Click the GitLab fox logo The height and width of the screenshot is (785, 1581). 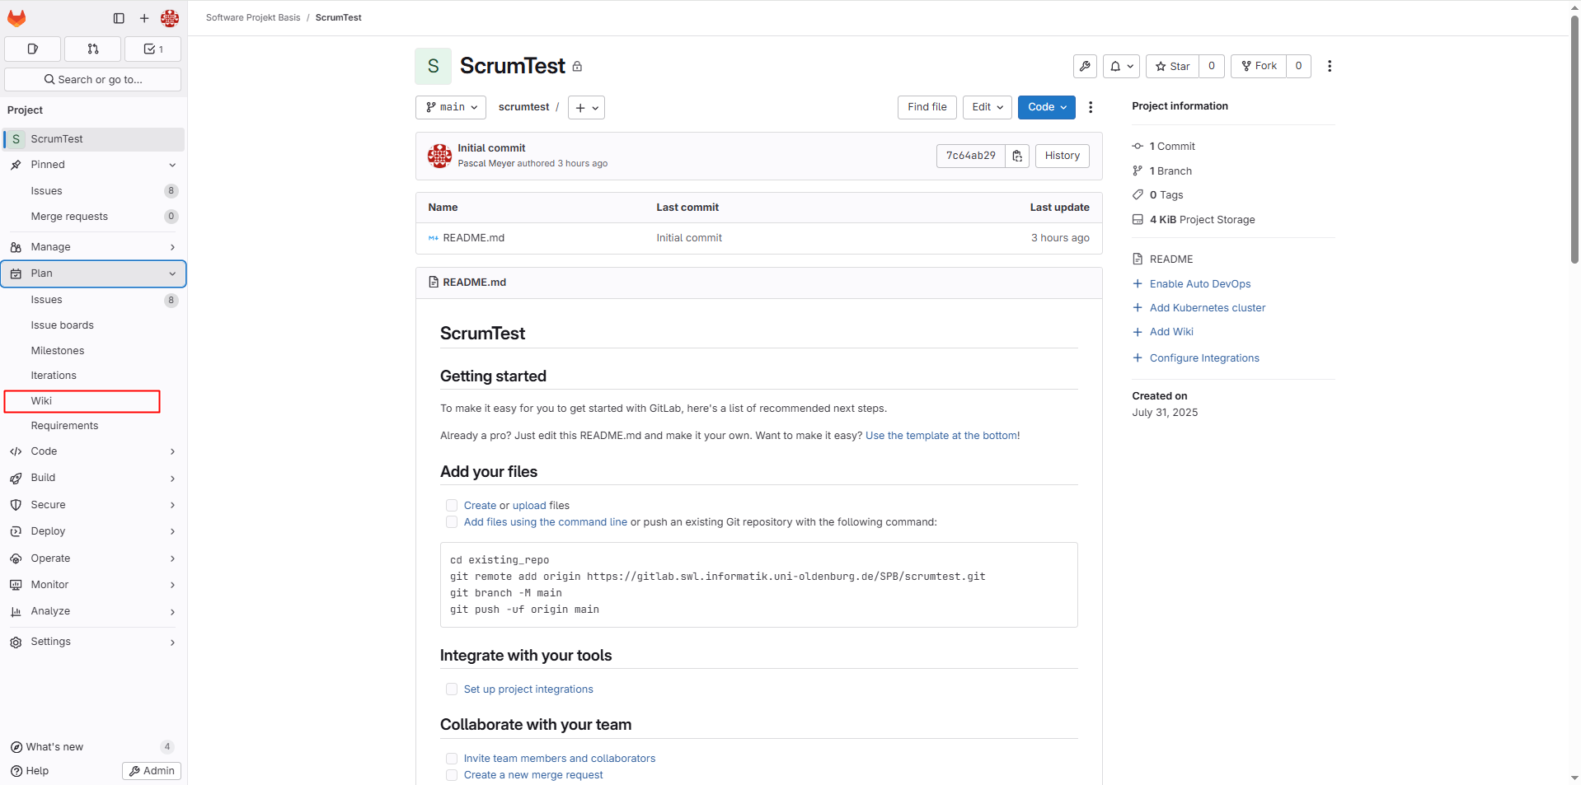coord(16,18)
